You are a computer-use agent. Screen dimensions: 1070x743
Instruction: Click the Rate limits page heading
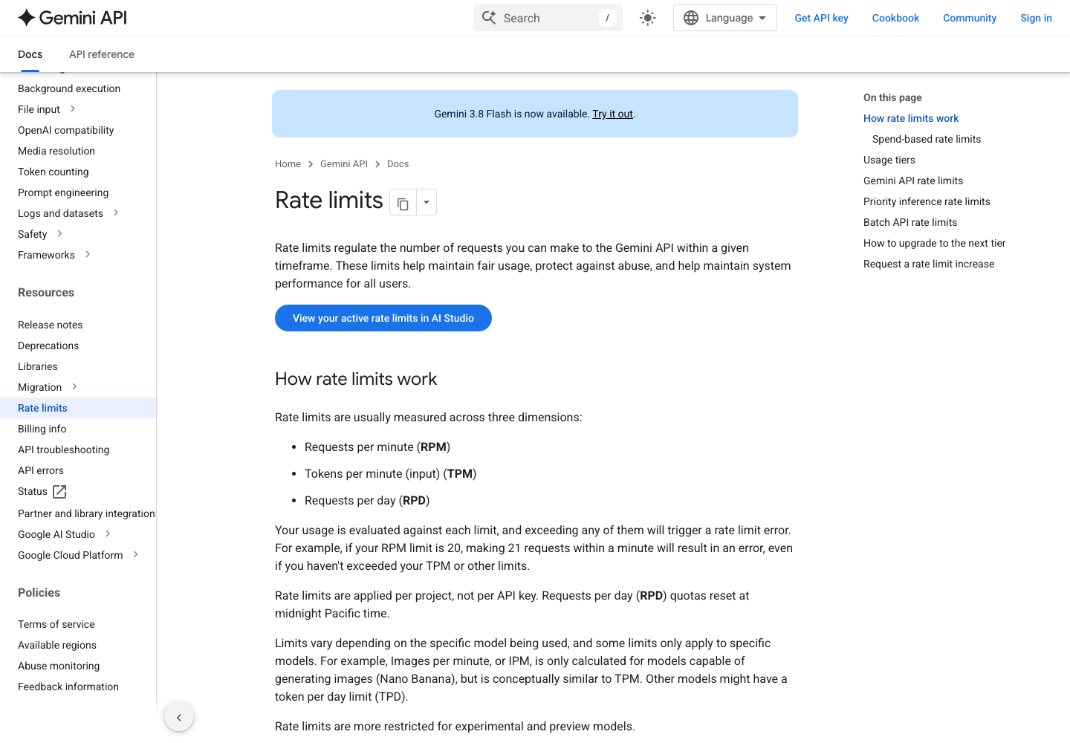[x=329, y=201]
